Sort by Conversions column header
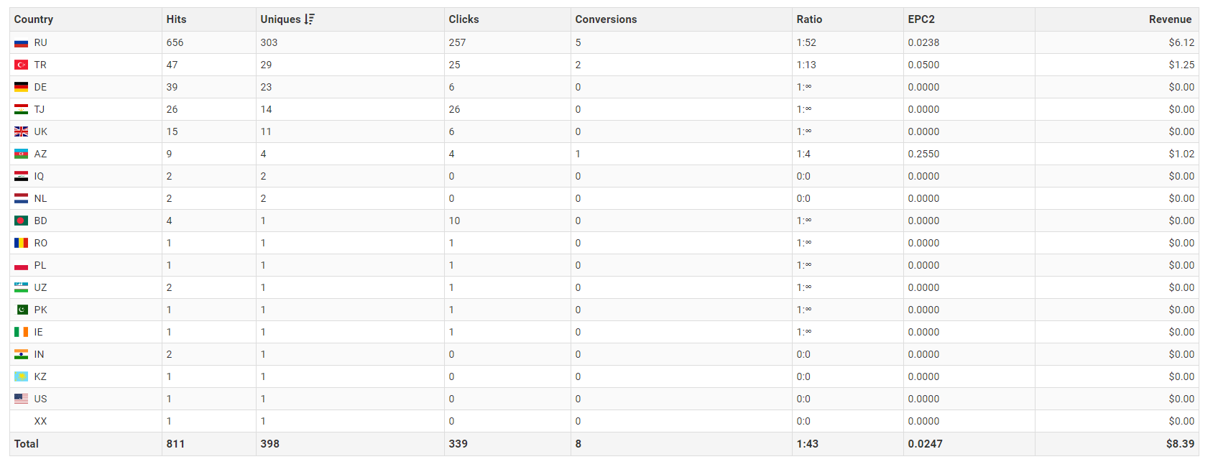This screenshot has height=472, width=1213. click(606, 19)
